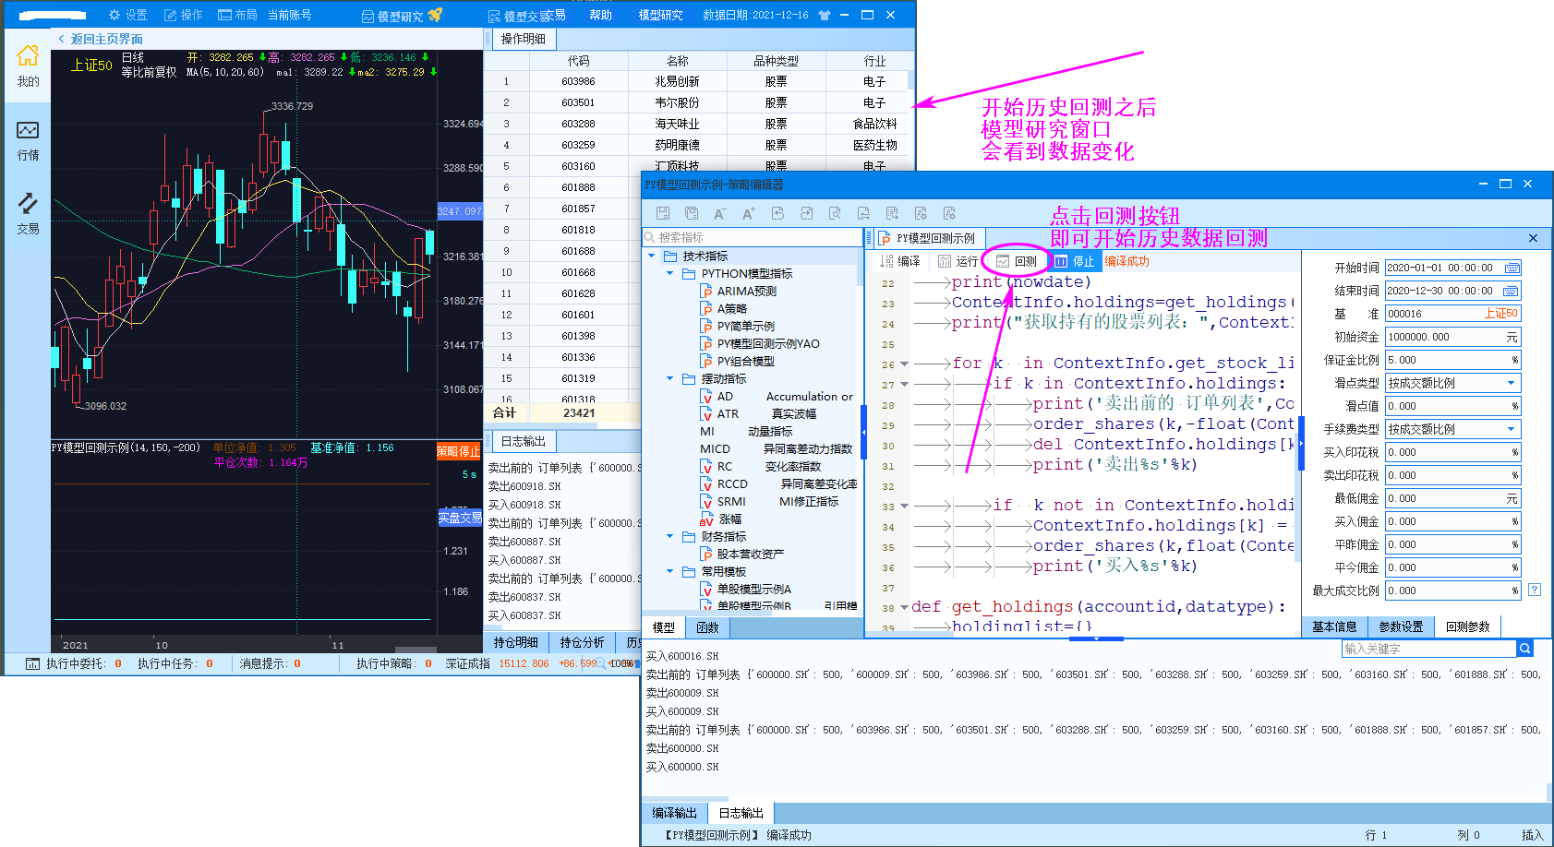Select stock code 603986 row in table

[697, 81]
